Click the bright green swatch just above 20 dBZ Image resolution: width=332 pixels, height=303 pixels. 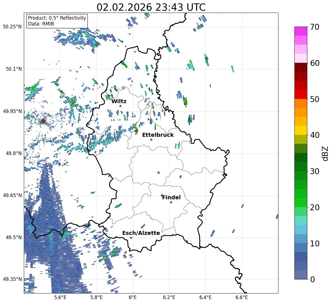tap(301, 202)
